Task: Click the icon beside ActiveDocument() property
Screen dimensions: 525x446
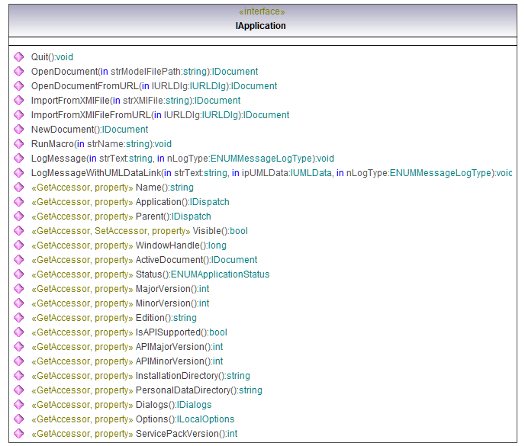Action: click(x=18, y=260)
